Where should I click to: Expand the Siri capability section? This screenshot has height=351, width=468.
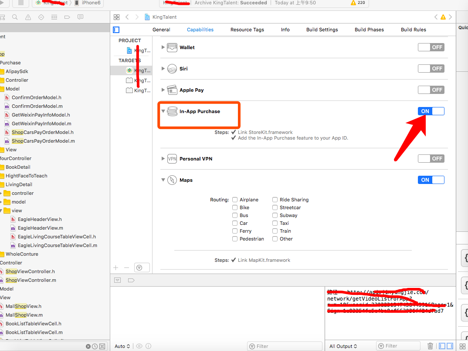(x=163, y=69)
